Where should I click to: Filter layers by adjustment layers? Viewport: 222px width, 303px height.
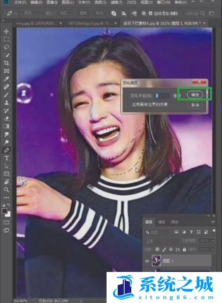[184, 232]
